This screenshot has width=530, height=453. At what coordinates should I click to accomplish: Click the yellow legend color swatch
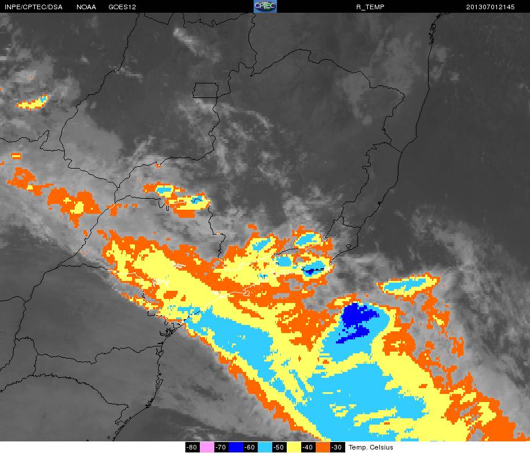coord(294,447)
